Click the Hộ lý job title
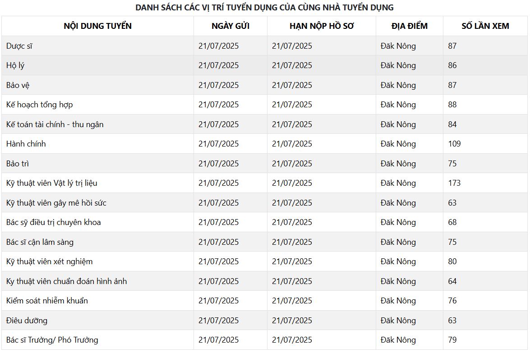This screenshot has width=530, height=353. click(15, 65)
